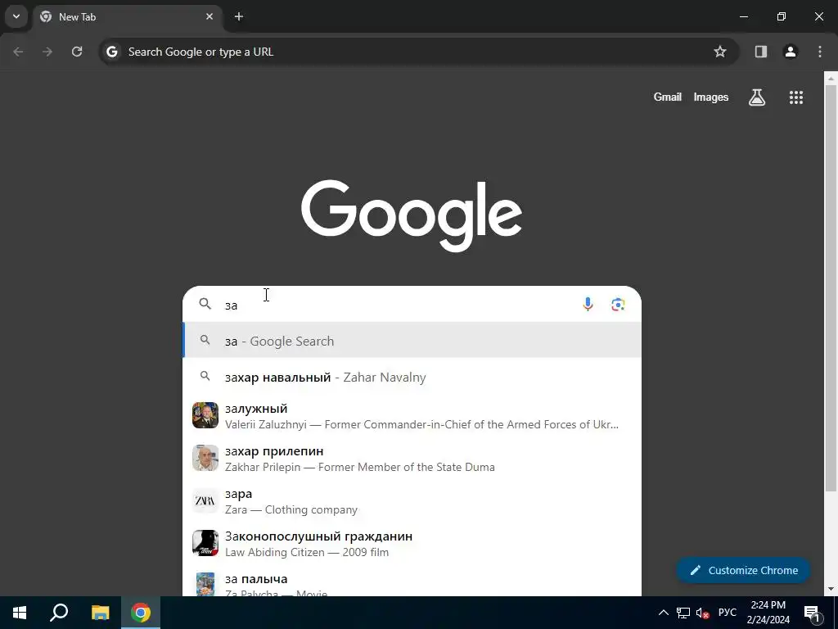
Task: Select 'захар прилепин' suggestion
Action: [412, 459]
